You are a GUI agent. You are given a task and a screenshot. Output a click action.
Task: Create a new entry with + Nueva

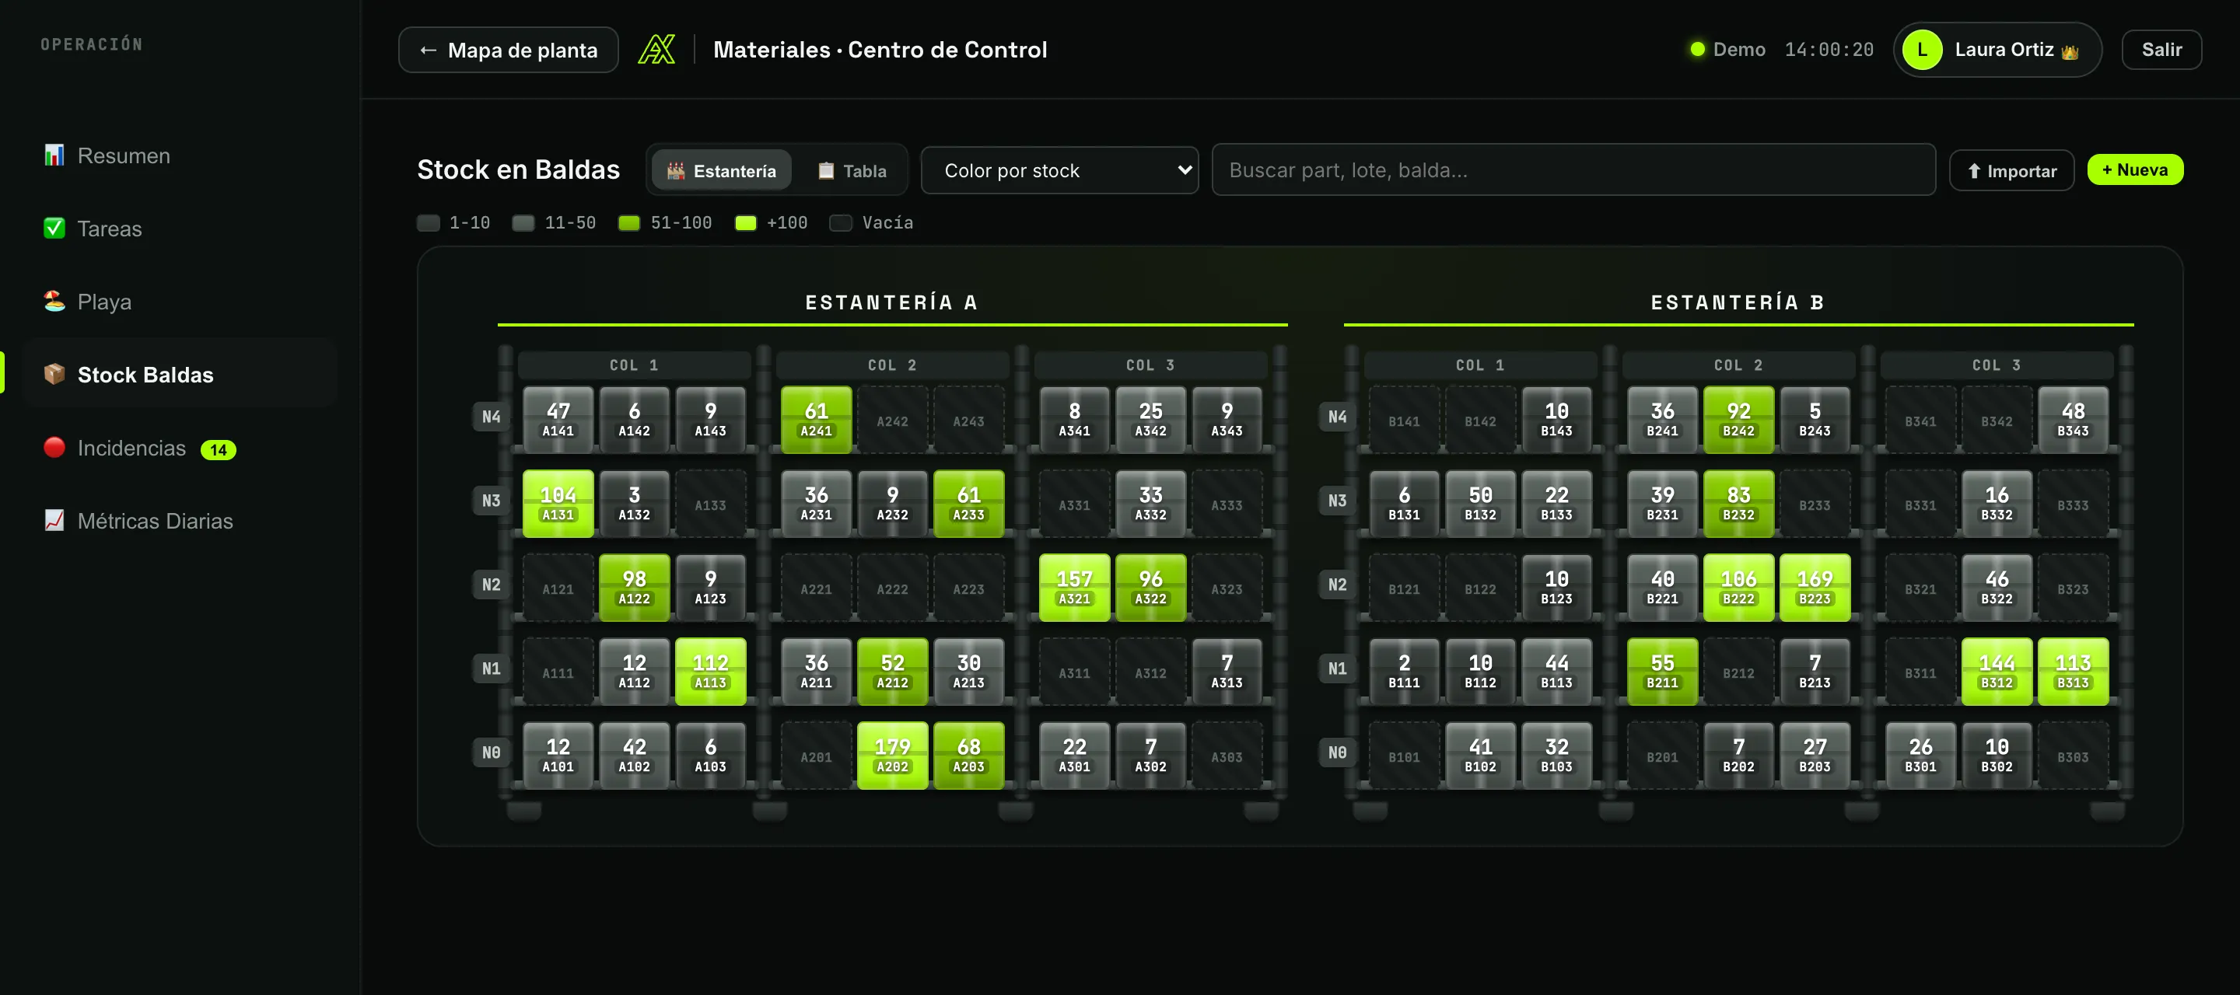coord(2135,169)
